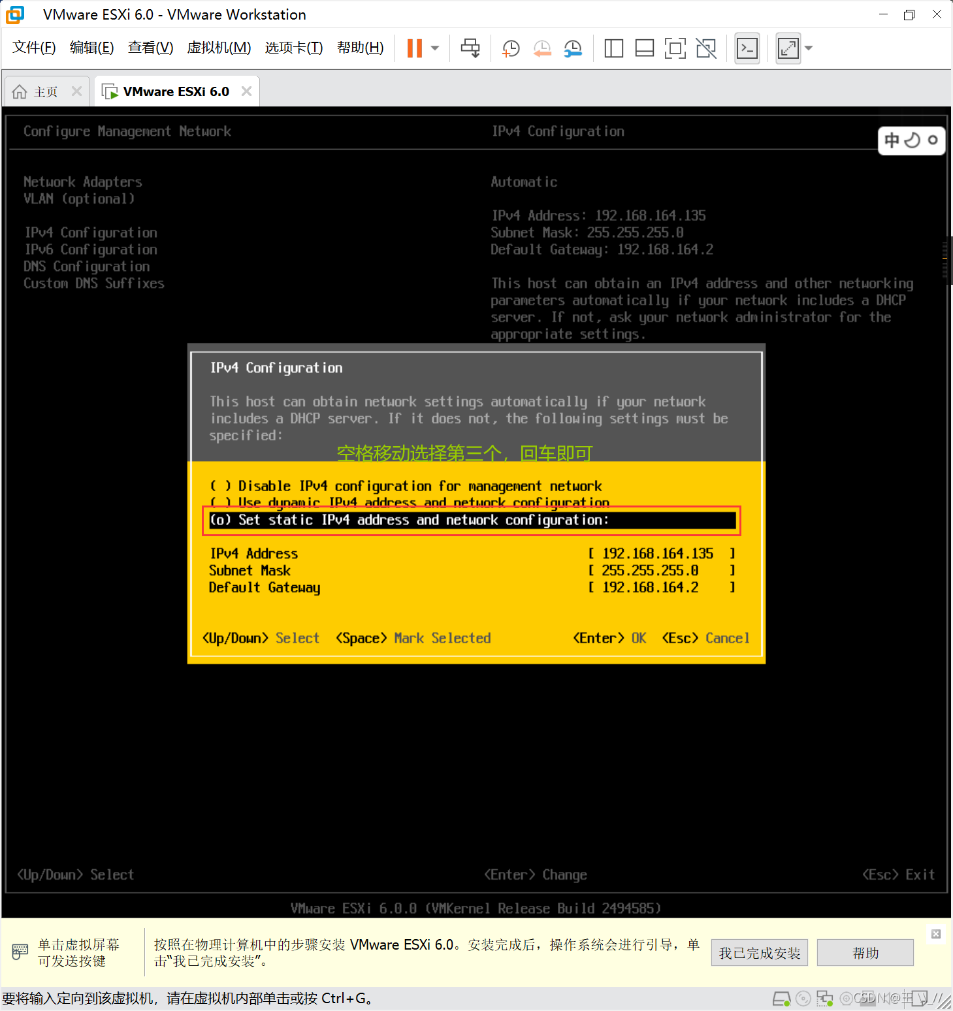This screenshot has height=1011, width=953.
Task: Toggle the thumbnail bar view icon
Action: [645, 48]
